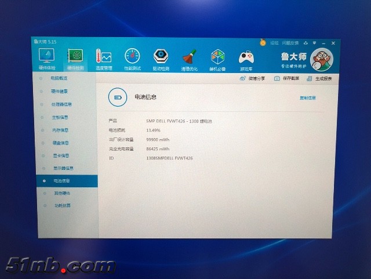Click the 电池信息 section heading
This screenshot has width=371, height=279.
(x=146, y=97)
